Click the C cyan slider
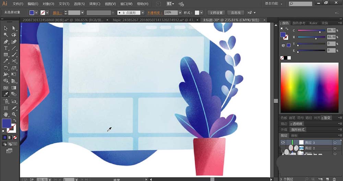The height and width of the screenshot is (181, 343). (x=311, y=30)
